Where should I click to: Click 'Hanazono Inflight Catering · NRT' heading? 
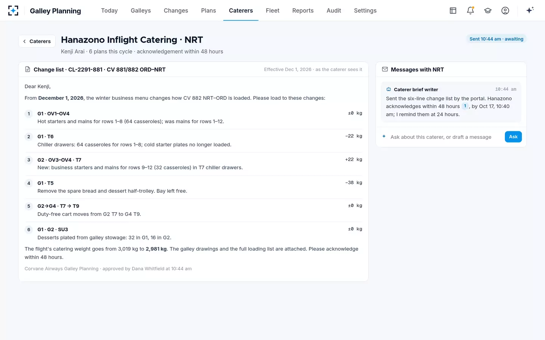pyautogui.click(x=132, y=40)
